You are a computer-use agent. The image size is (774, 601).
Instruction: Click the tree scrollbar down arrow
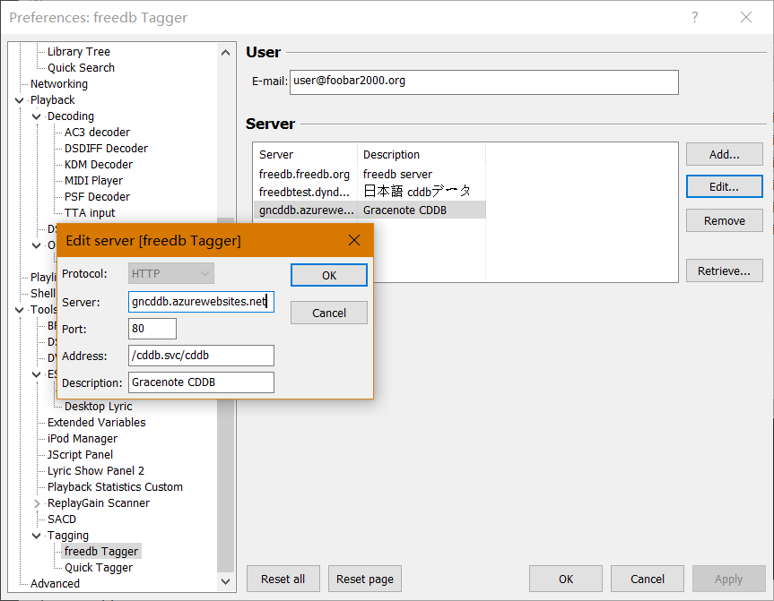pyautogui.click(x=226, y=581)
